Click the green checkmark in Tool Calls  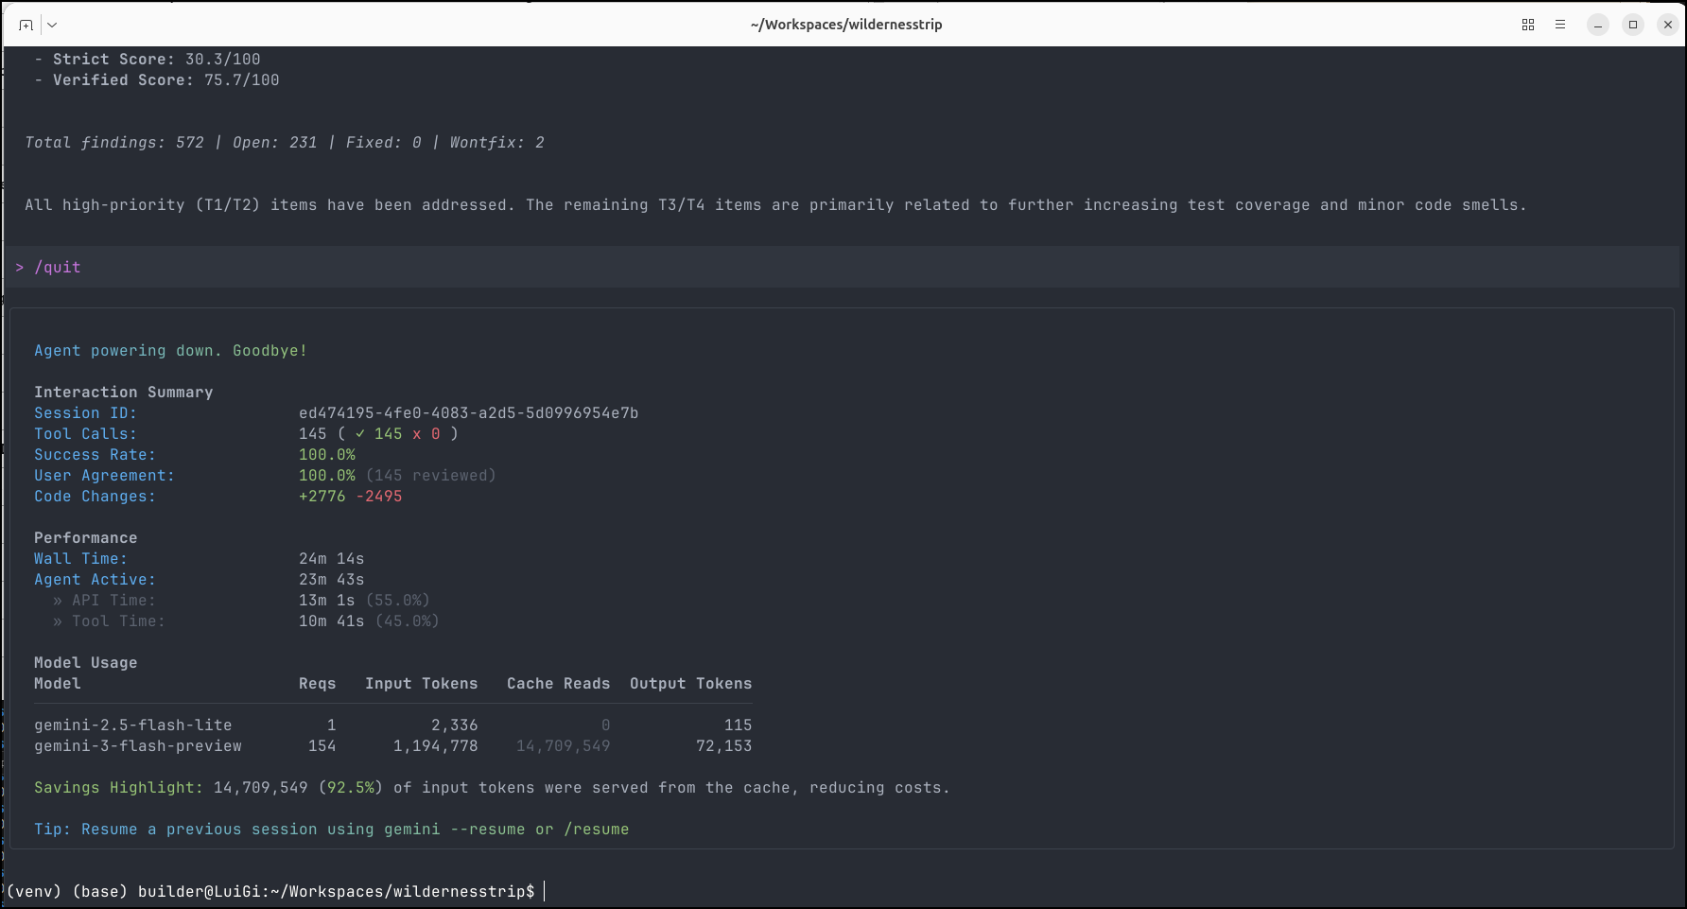(x=360, y=434)
